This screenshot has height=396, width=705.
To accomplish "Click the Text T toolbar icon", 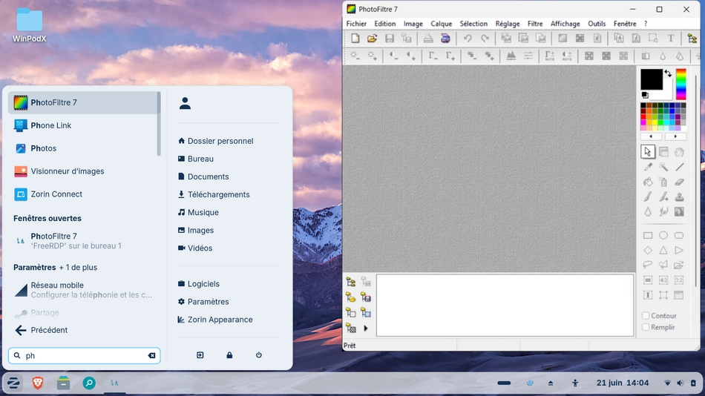I will click(670, 39).
